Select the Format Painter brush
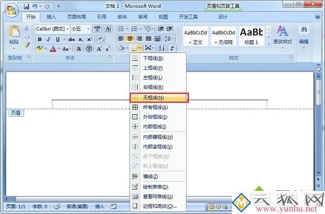Viewport: 325px width, 214px height. 26,45
